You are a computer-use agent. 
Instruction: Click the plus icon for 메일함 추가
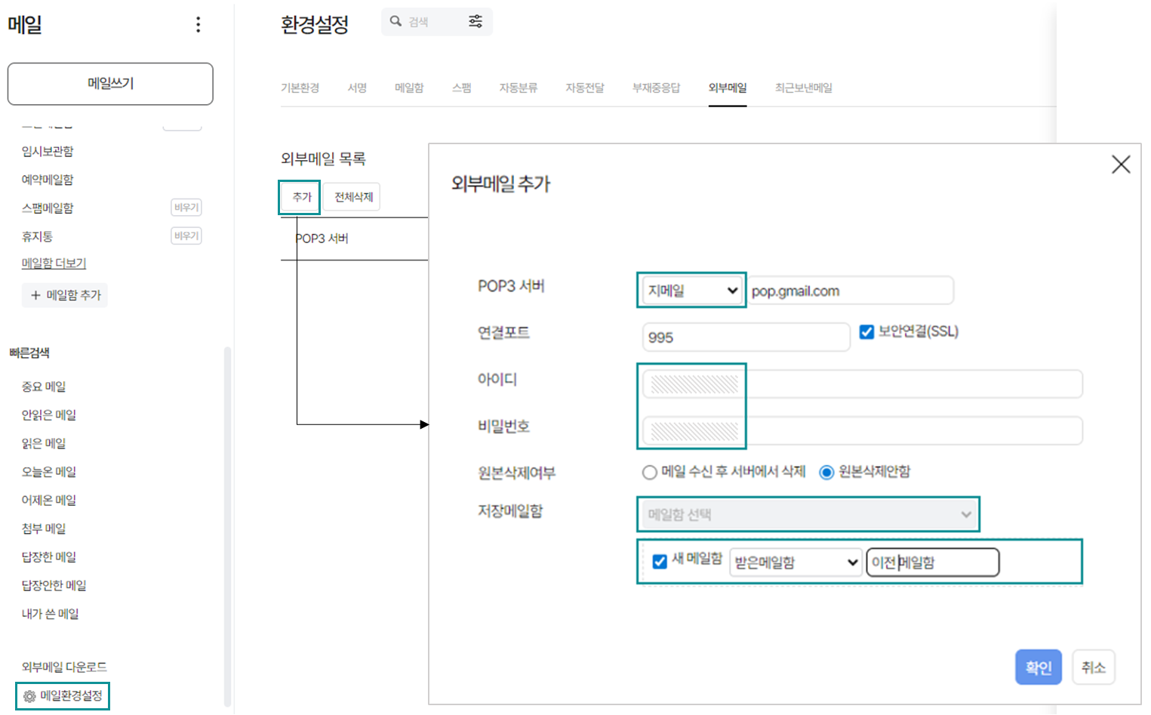tap(35, 295)
